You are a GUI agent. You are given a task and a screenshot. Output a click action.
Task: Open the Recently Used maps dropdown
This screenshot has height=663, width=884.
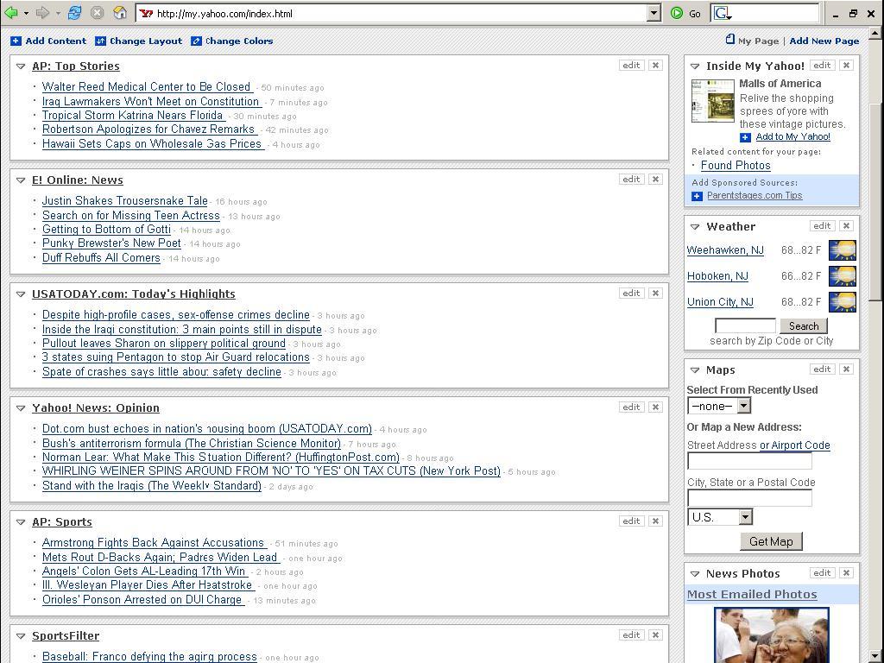(744, 406)
